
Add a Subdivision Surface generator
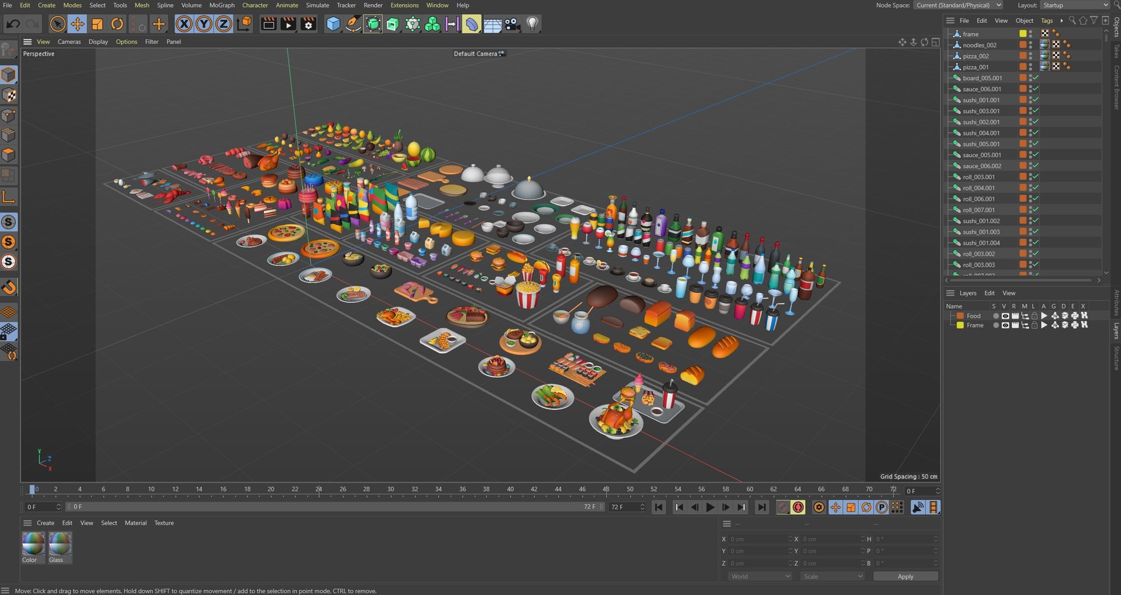(373, 24)
